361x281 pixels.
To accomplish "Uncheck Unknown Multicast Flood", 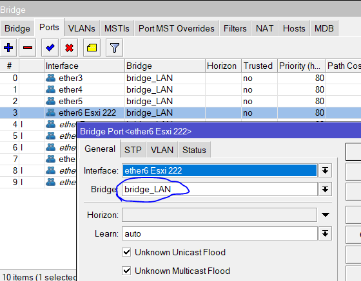I will pyautogui.click(x=126, y=271).
